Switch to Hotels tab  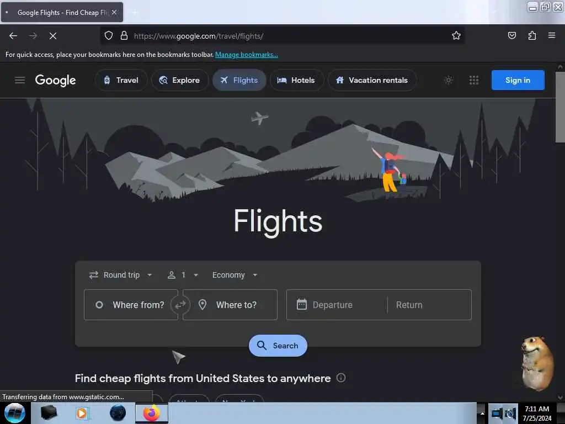click(x=296, y=80)
